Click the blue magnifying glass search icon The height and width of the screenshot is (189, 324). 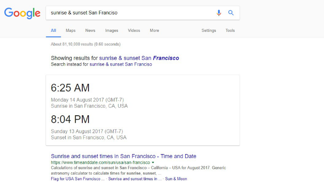pos(231,13)
